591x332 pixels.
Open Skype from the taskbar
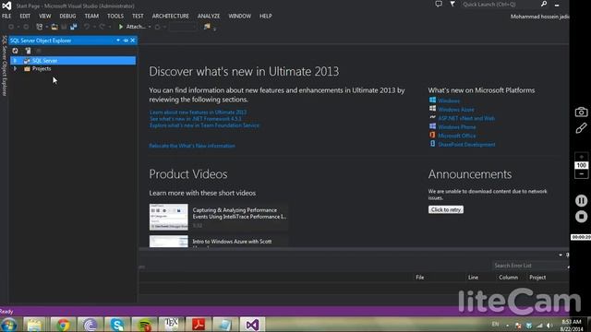(x=117, y=325)
